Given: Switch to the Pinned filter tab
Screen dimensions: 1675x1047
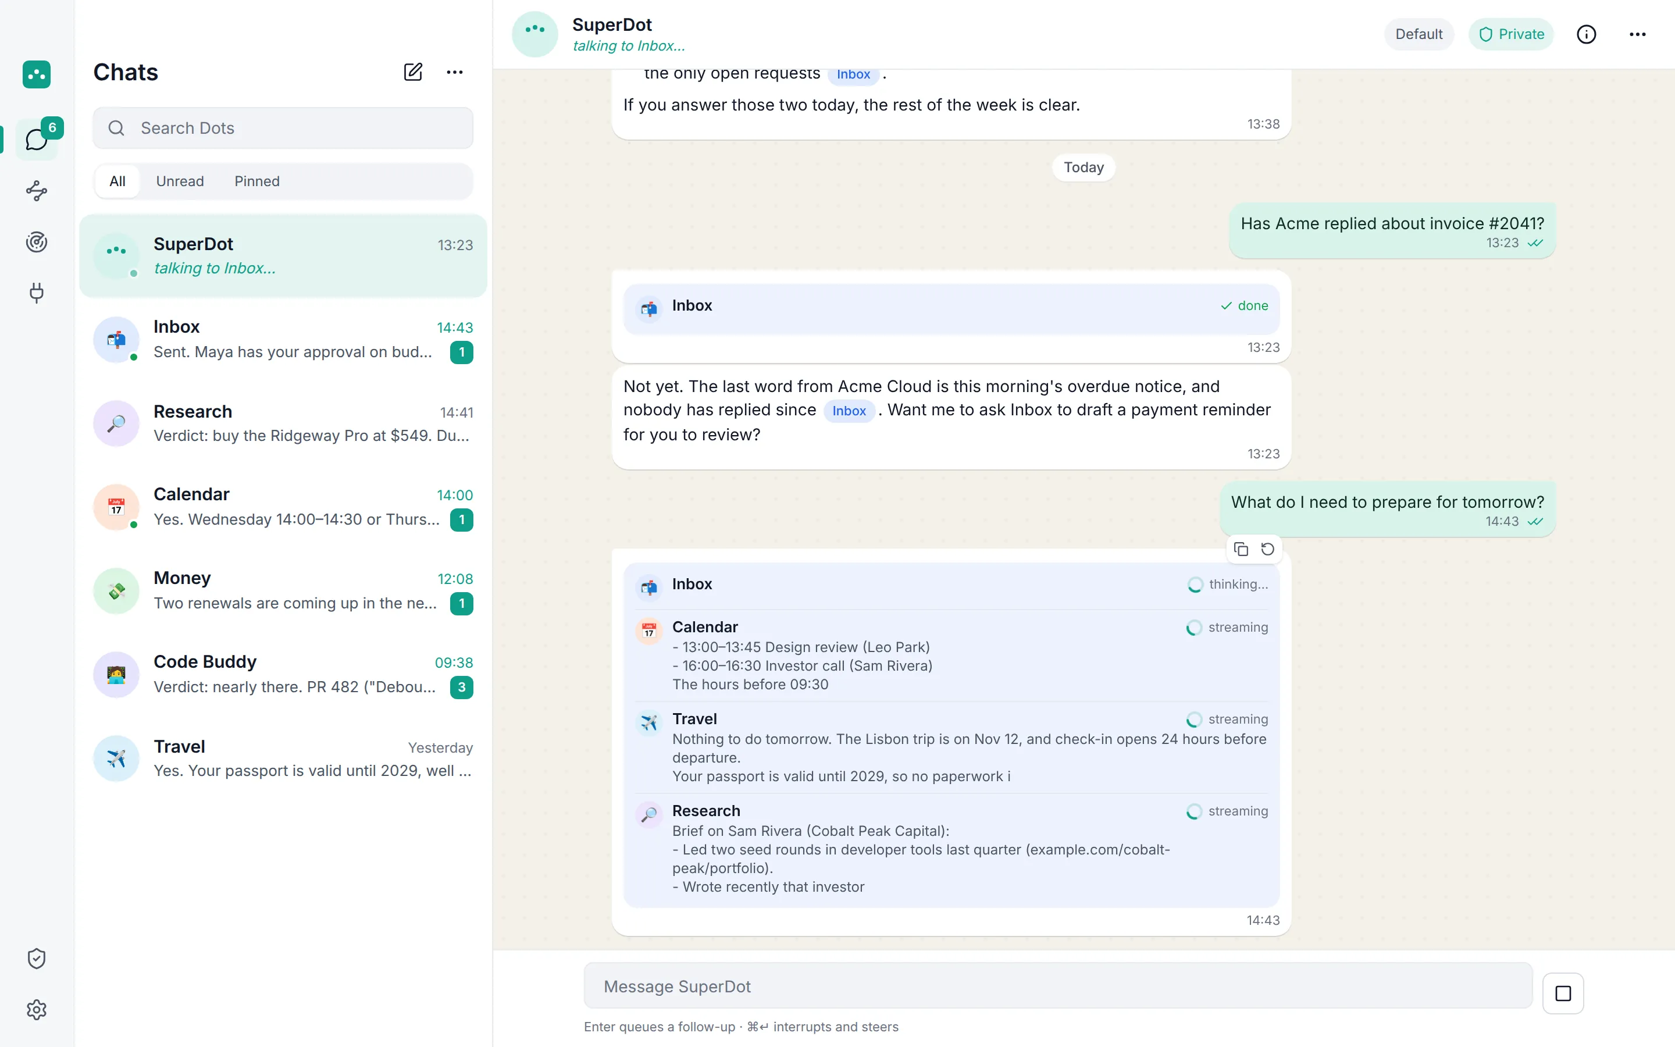Looking at the screenshot, I should click(x=257, y=181).
